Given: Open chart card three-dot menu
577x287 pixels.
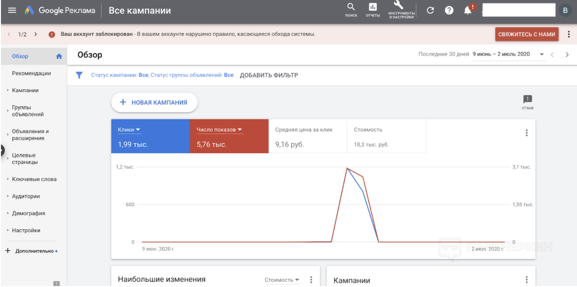Looking at the screenshot, I should (526, 133).
